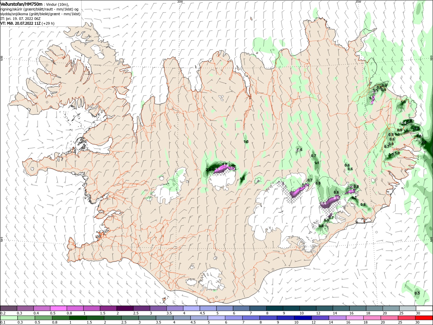
Task: Pick the darkest green 1 swatch in lower legend row
Action: point(78,318)
